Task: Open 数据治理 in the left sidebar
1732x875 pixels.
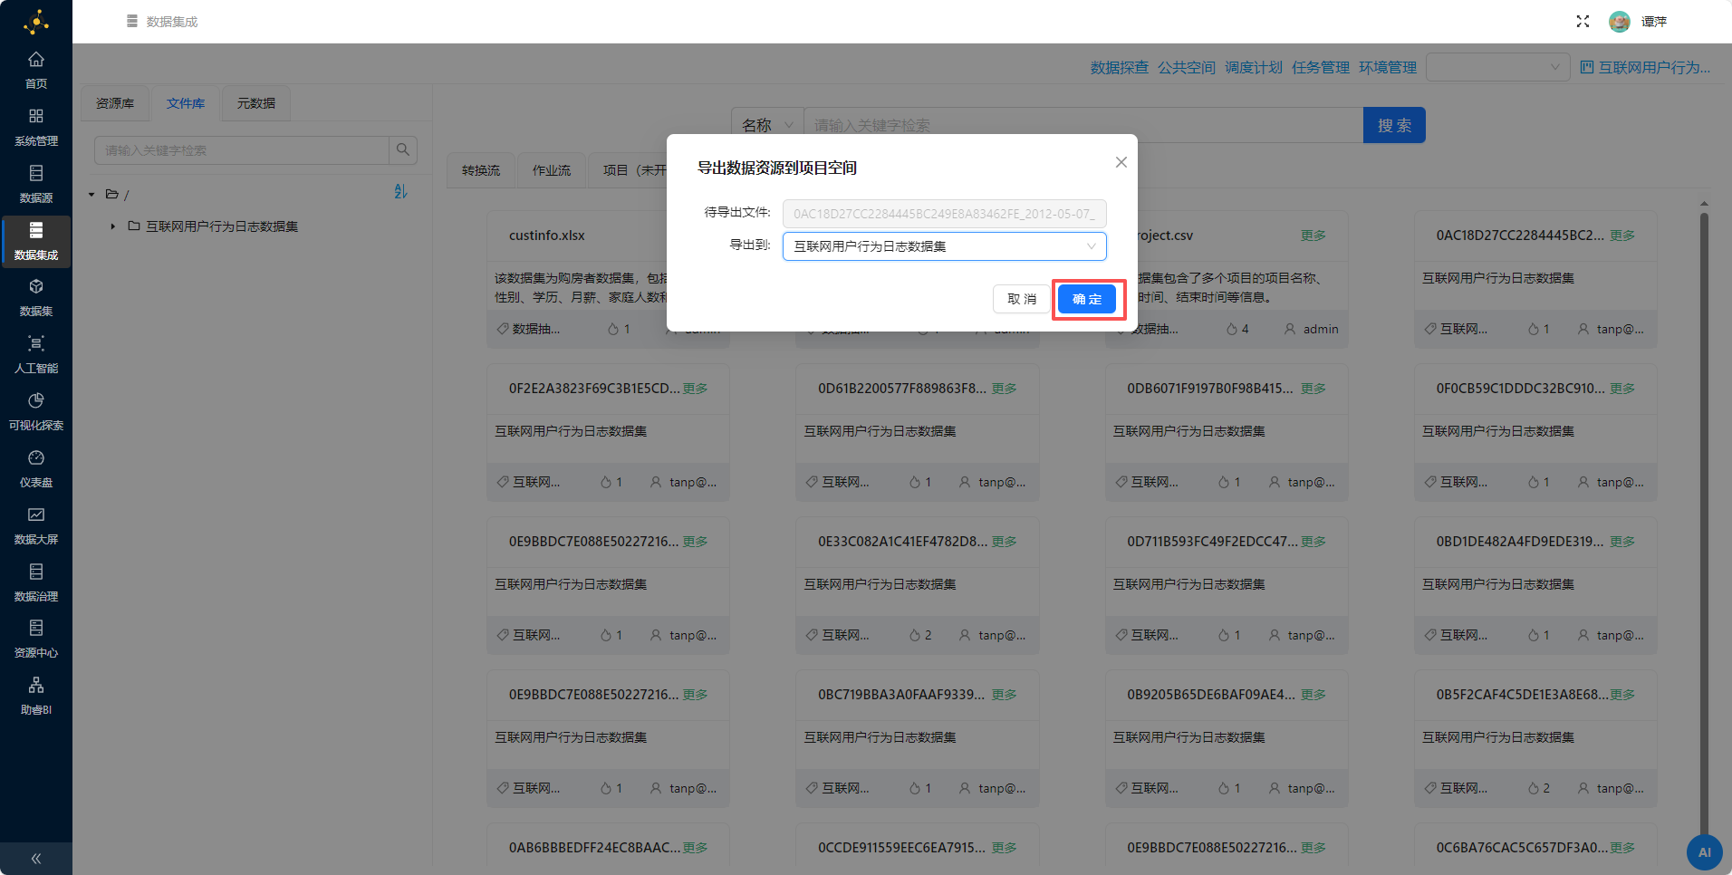Action: (36, 583)
